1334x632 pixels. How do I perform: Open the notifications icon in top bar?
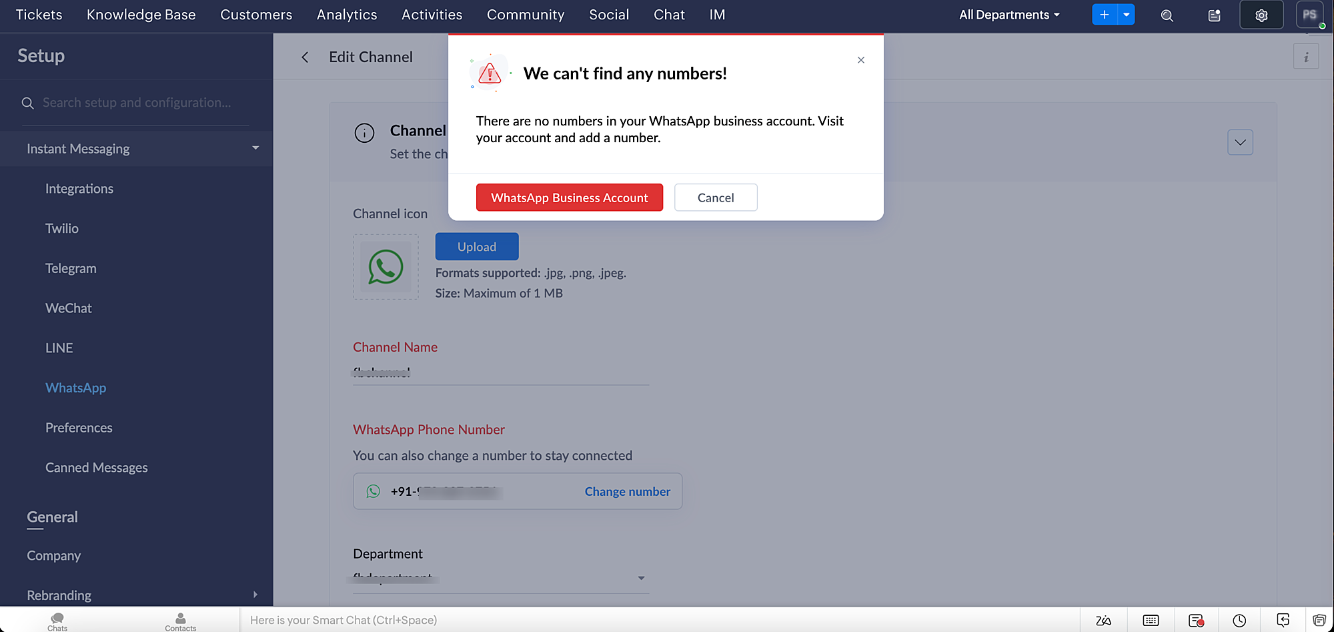pos(1214,15)
